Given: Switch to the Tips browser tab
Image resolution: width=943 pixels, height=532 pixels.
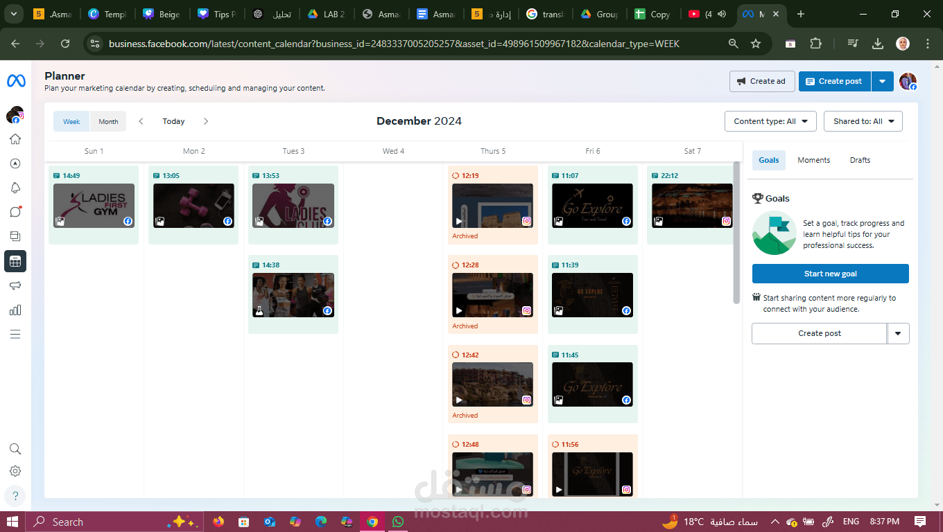Looking at the screenshot, I should coord(216,14).
